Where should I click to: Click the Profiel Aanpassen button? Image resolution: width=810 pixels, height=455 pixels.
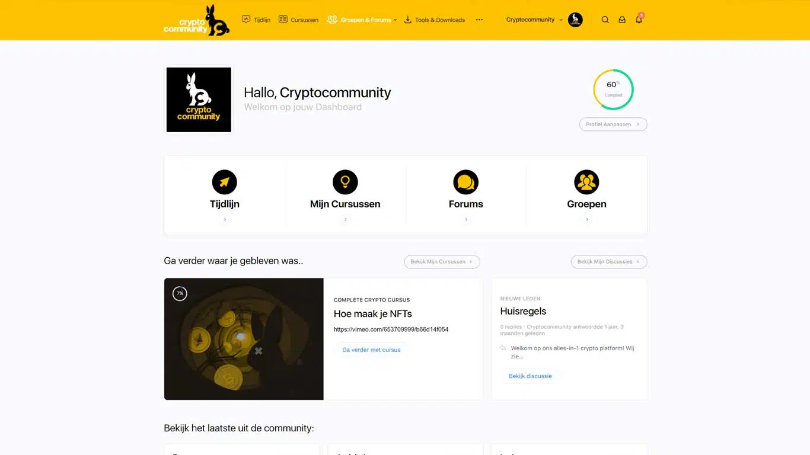pos(613,124)
